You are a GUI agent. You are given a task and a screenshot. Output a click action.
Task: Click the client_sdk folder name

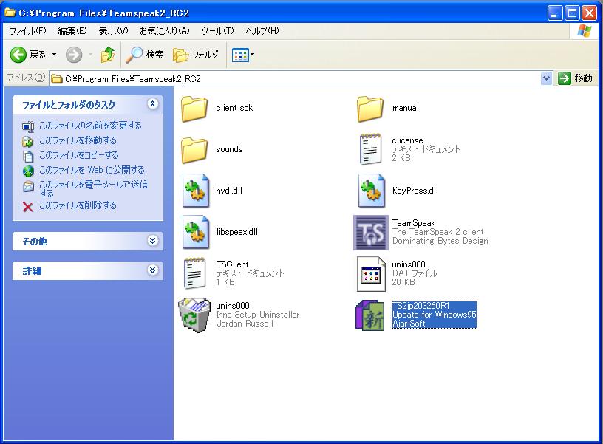pos(234,108)
